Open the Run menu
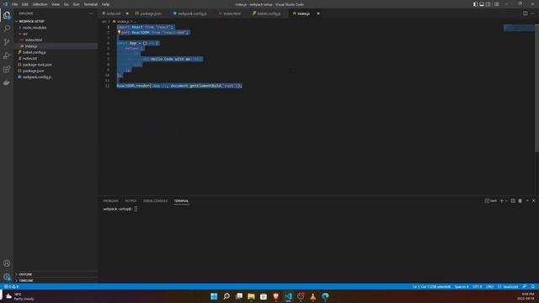This screenshot has width=539, height=303. (x=76, y=4)
